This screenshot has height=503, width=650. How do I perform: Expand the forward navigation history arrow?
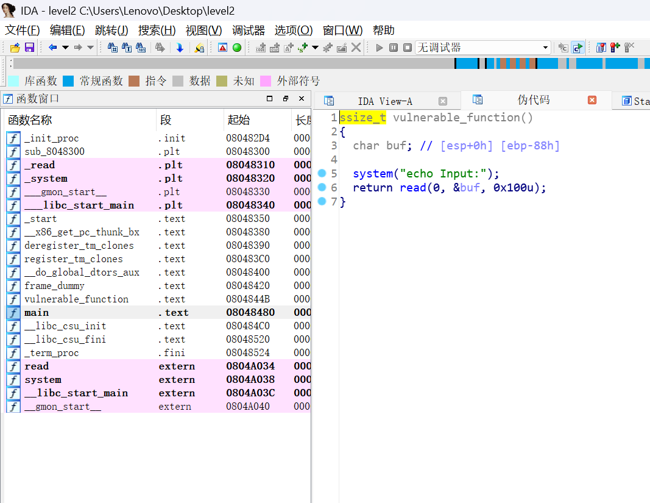point(90,48)
